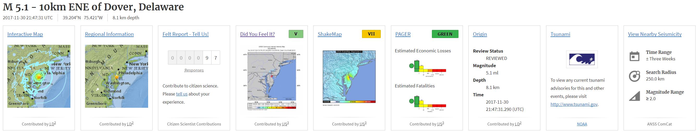Click the ShakeMap intensity map thumbnail
Screen dimensions: 700x133
click(349, 77)
